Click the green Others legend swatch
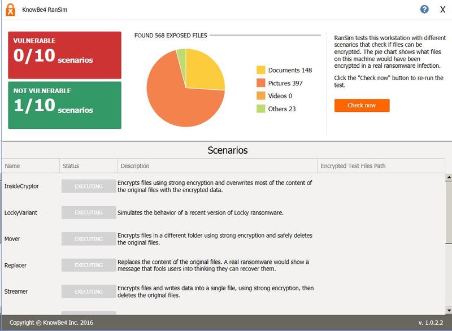452x331 pixels. pyautogui.click(x=261, y=109)
